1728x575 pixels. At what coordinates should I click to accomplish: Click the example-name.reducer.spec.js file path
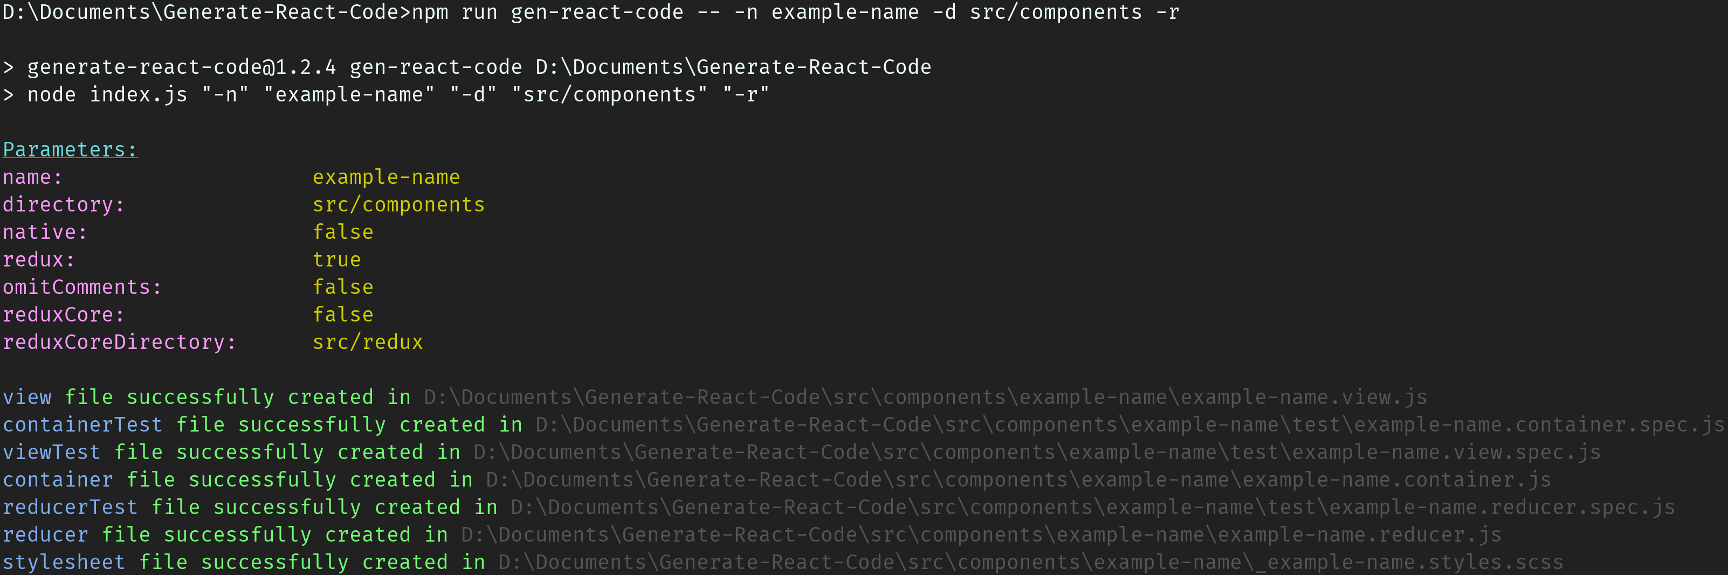1093,507
